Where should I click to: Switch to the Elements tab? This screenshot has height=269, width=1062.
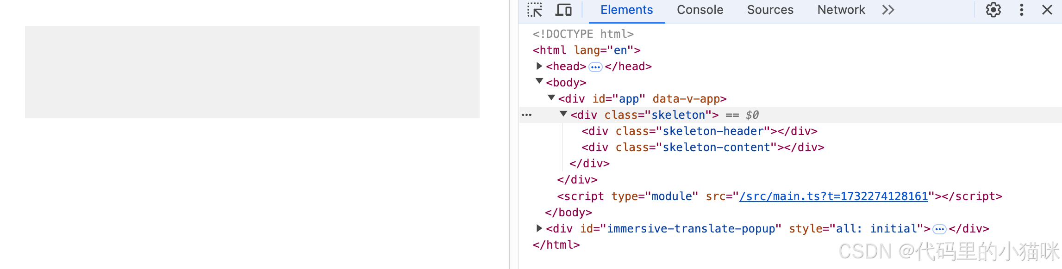[626, 10]
